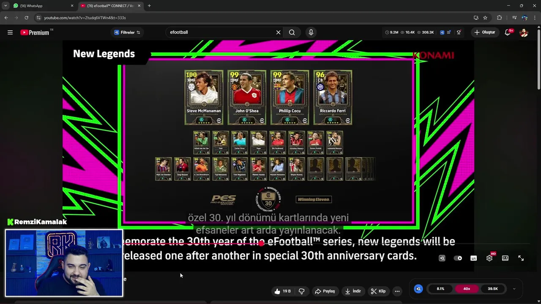This screenshot has width=541, height=304.
Task: Exit full view with the expand arrows
Action: click(521, 258)
